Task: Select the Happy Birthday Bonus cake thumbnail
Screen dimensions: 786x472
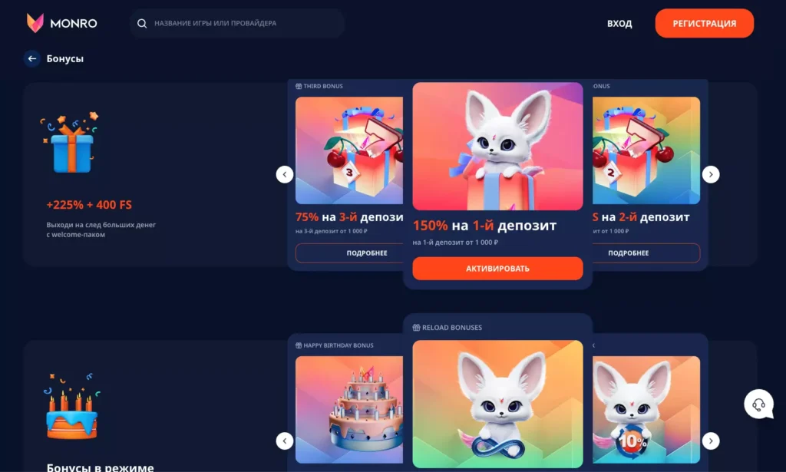Action: pyautogui.click(x=349, y=409)
